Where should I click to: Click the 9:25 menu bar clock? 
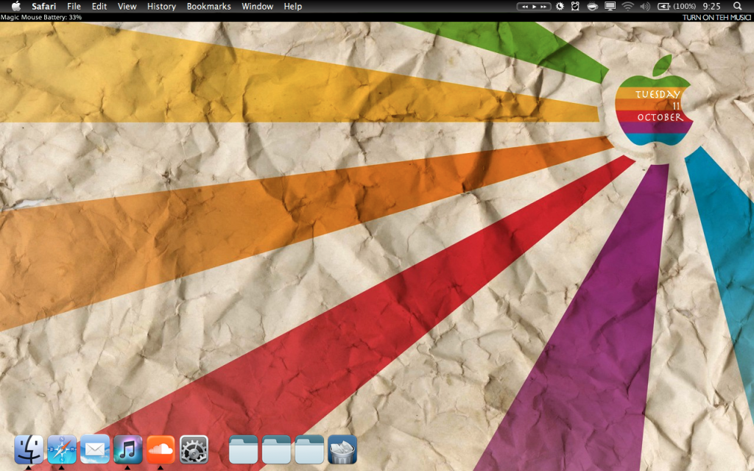click(x=712, y=6)
